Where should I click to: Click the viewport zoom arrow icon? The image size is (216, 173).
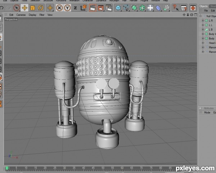pyautogui.click(x=188, y=15)
